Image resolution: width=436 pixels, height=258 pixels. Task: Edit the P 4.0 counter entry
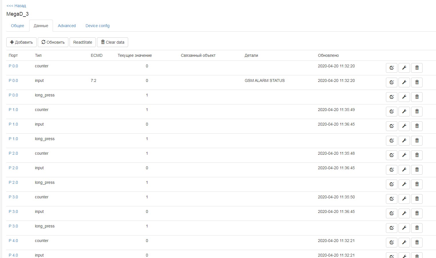point(391,242)
